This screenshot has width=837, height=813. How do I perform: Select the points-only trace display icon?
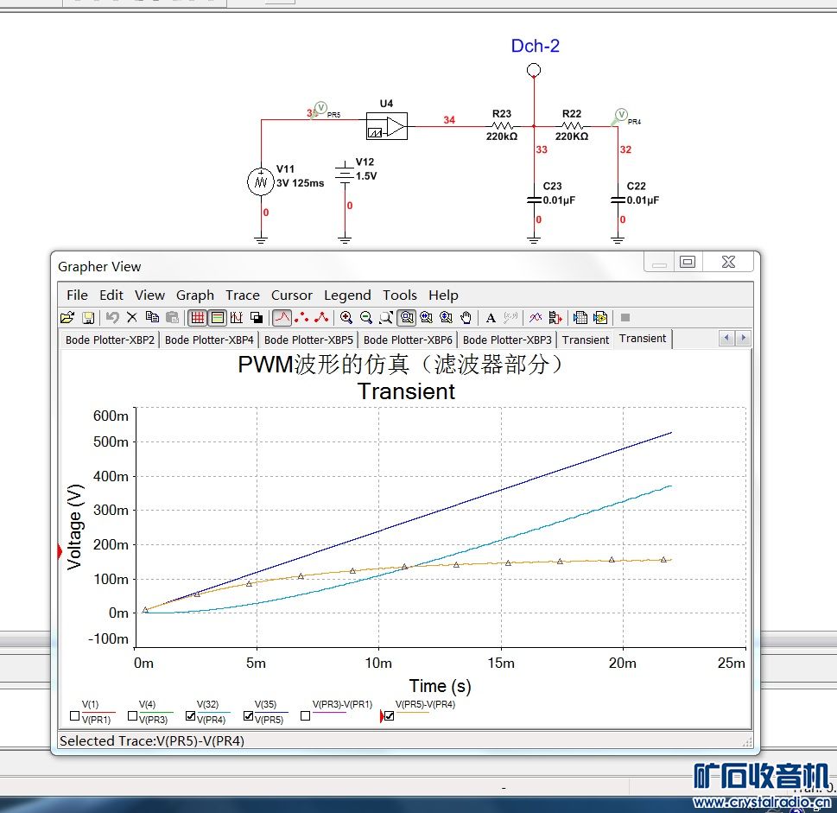tap(301, 318)
